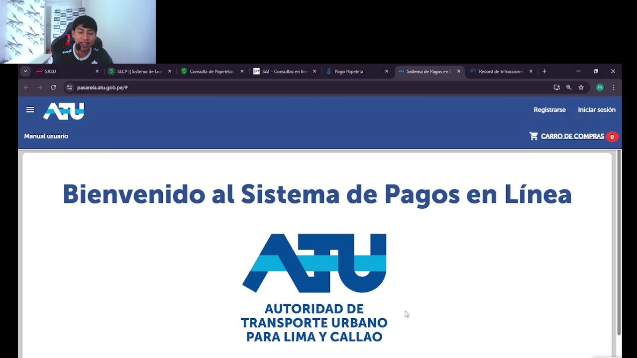637x358 pixels.
Task: Click the webcam video overlay
Action: click(x=78, y=32)
